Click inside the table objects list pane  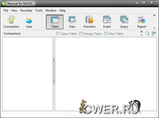106,74
